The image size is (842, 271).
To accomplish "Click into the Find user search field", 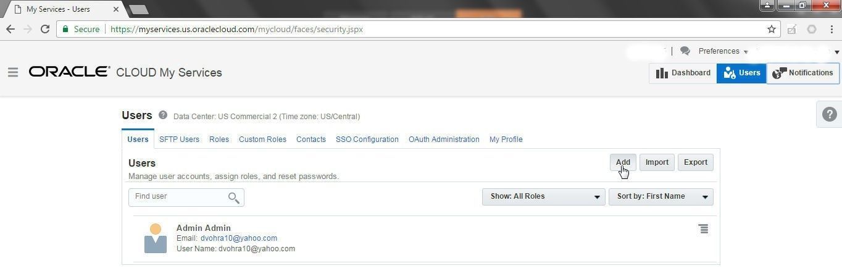I will 179,197.
